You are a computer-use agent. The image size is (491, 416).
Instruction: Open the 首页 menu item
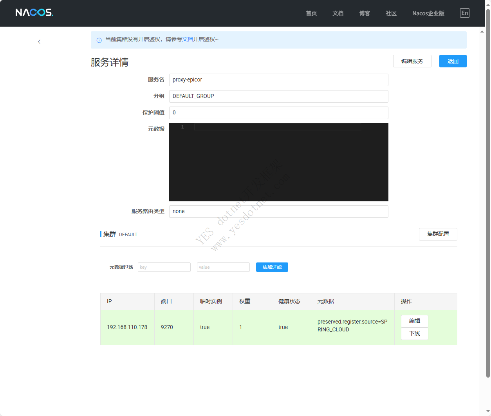point(311,13)
